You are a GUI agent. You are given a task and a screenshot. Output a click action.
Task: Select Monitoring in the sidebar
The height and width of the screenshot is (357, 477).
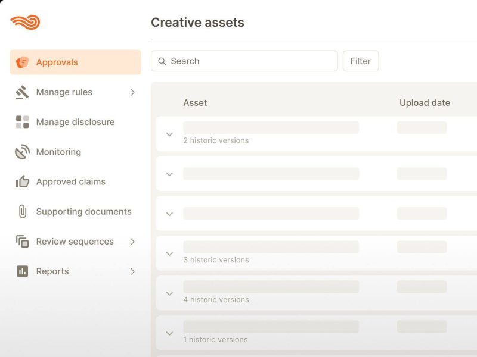click(76, 152)
